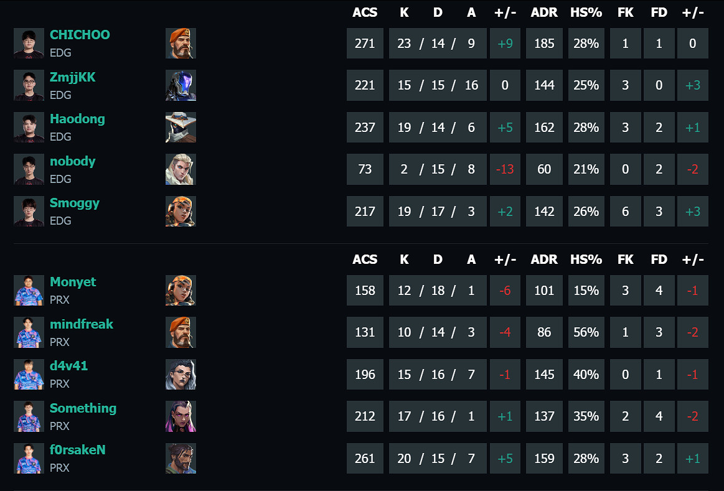The height and width of the screenshot is (491, 724).
Task: Open CHICHOO's player profile link
Action: click(80, 35)
